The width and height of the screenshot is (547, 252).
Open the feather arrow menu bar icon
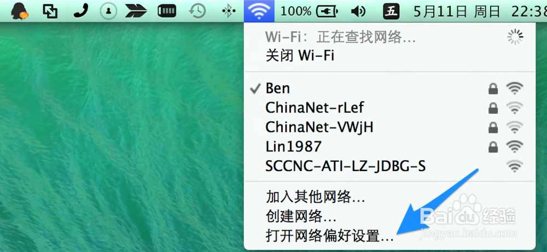point(136,11)
